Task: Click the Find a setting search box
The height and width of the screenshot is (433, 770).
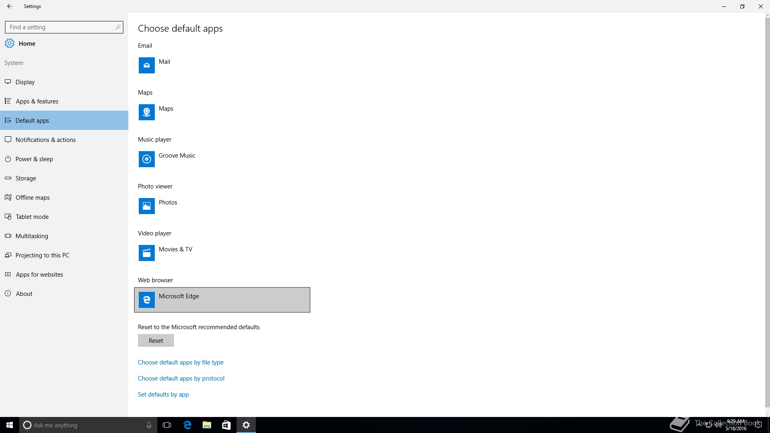Action: [x=64, y=27]
